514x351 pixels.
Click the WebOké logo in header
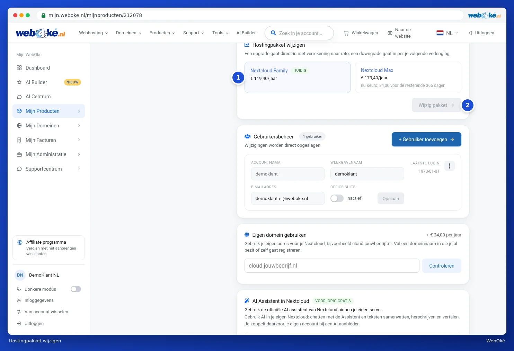point(41,33)
